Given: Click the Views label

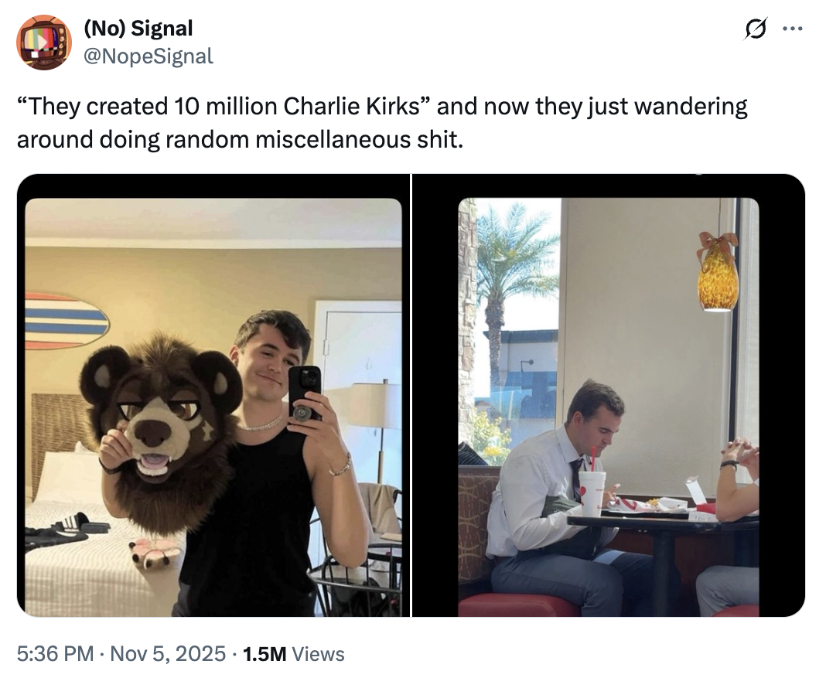Looking at the screenshot, I should [x=319, y=654].
